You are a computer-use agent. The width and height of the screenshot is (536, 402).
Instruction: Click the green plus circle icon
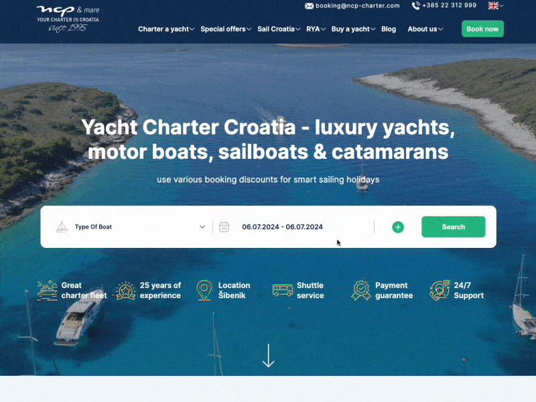(398, 227)
